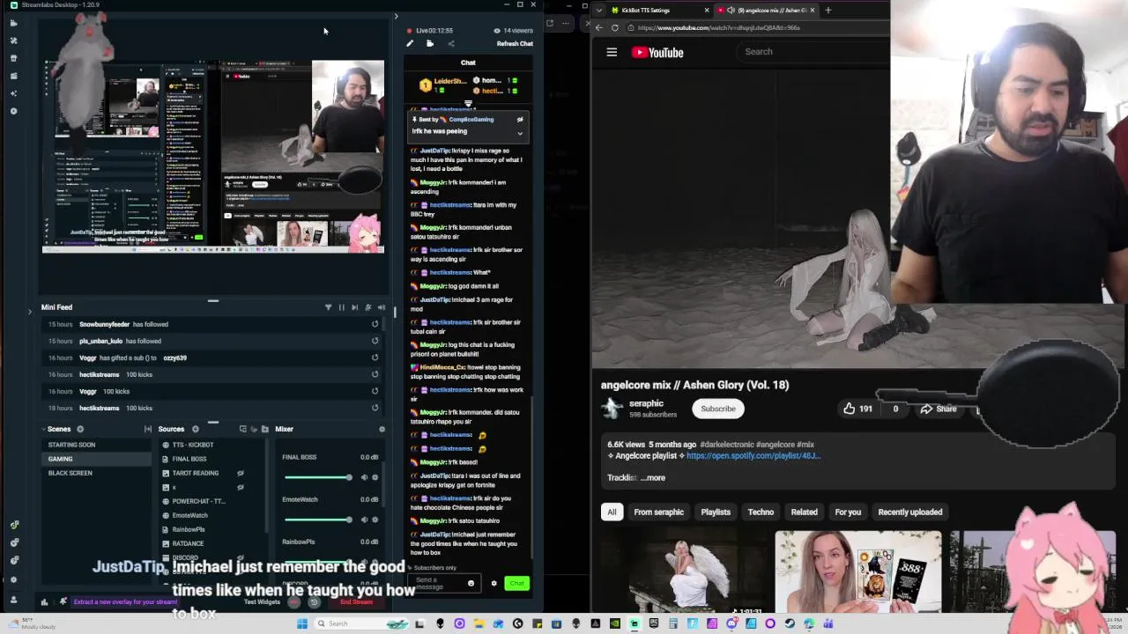Reload the YouTube page
The height and width of the screenshot is (634, 1128).
pos(615,27)
